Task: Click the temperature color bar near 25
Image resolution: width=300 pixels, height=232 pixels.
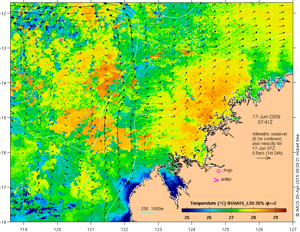Action: [x=187, y=211]
